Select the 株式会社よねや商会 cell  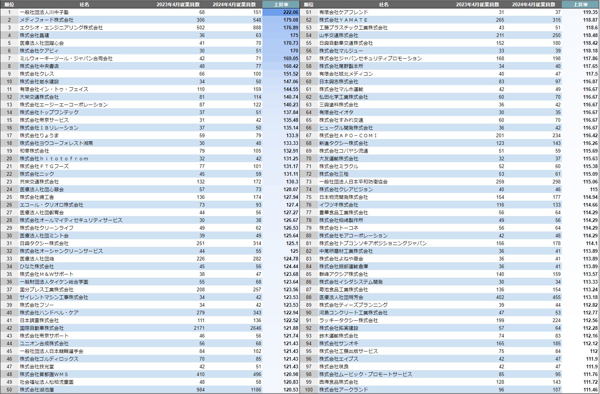coord(341,259)
